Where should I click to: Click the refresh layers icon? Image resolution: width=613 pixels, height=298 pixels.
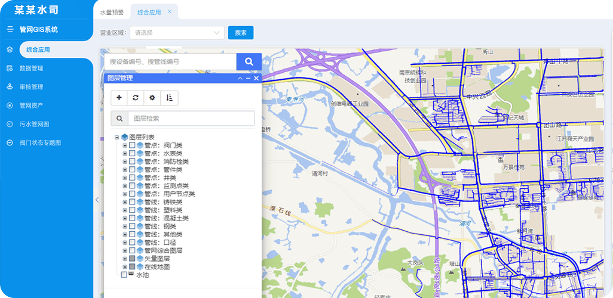coord(136,98)
